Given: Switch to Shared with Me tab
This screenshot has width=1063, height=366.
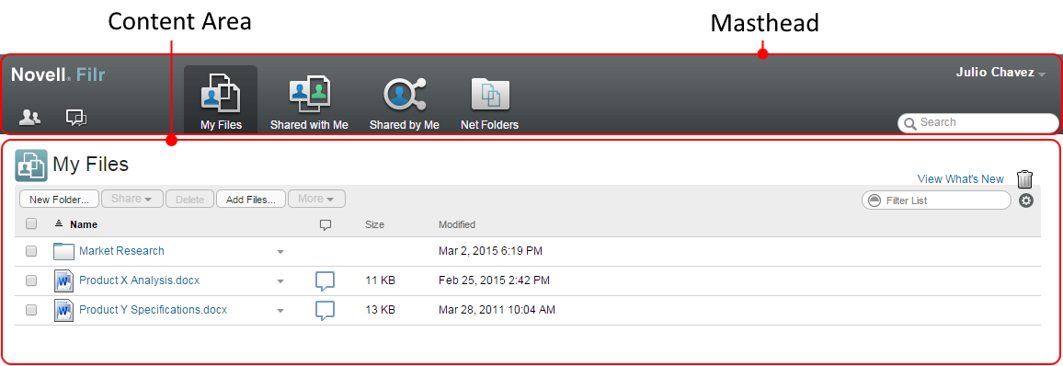Looking at the screenshot, I should 309,104.
